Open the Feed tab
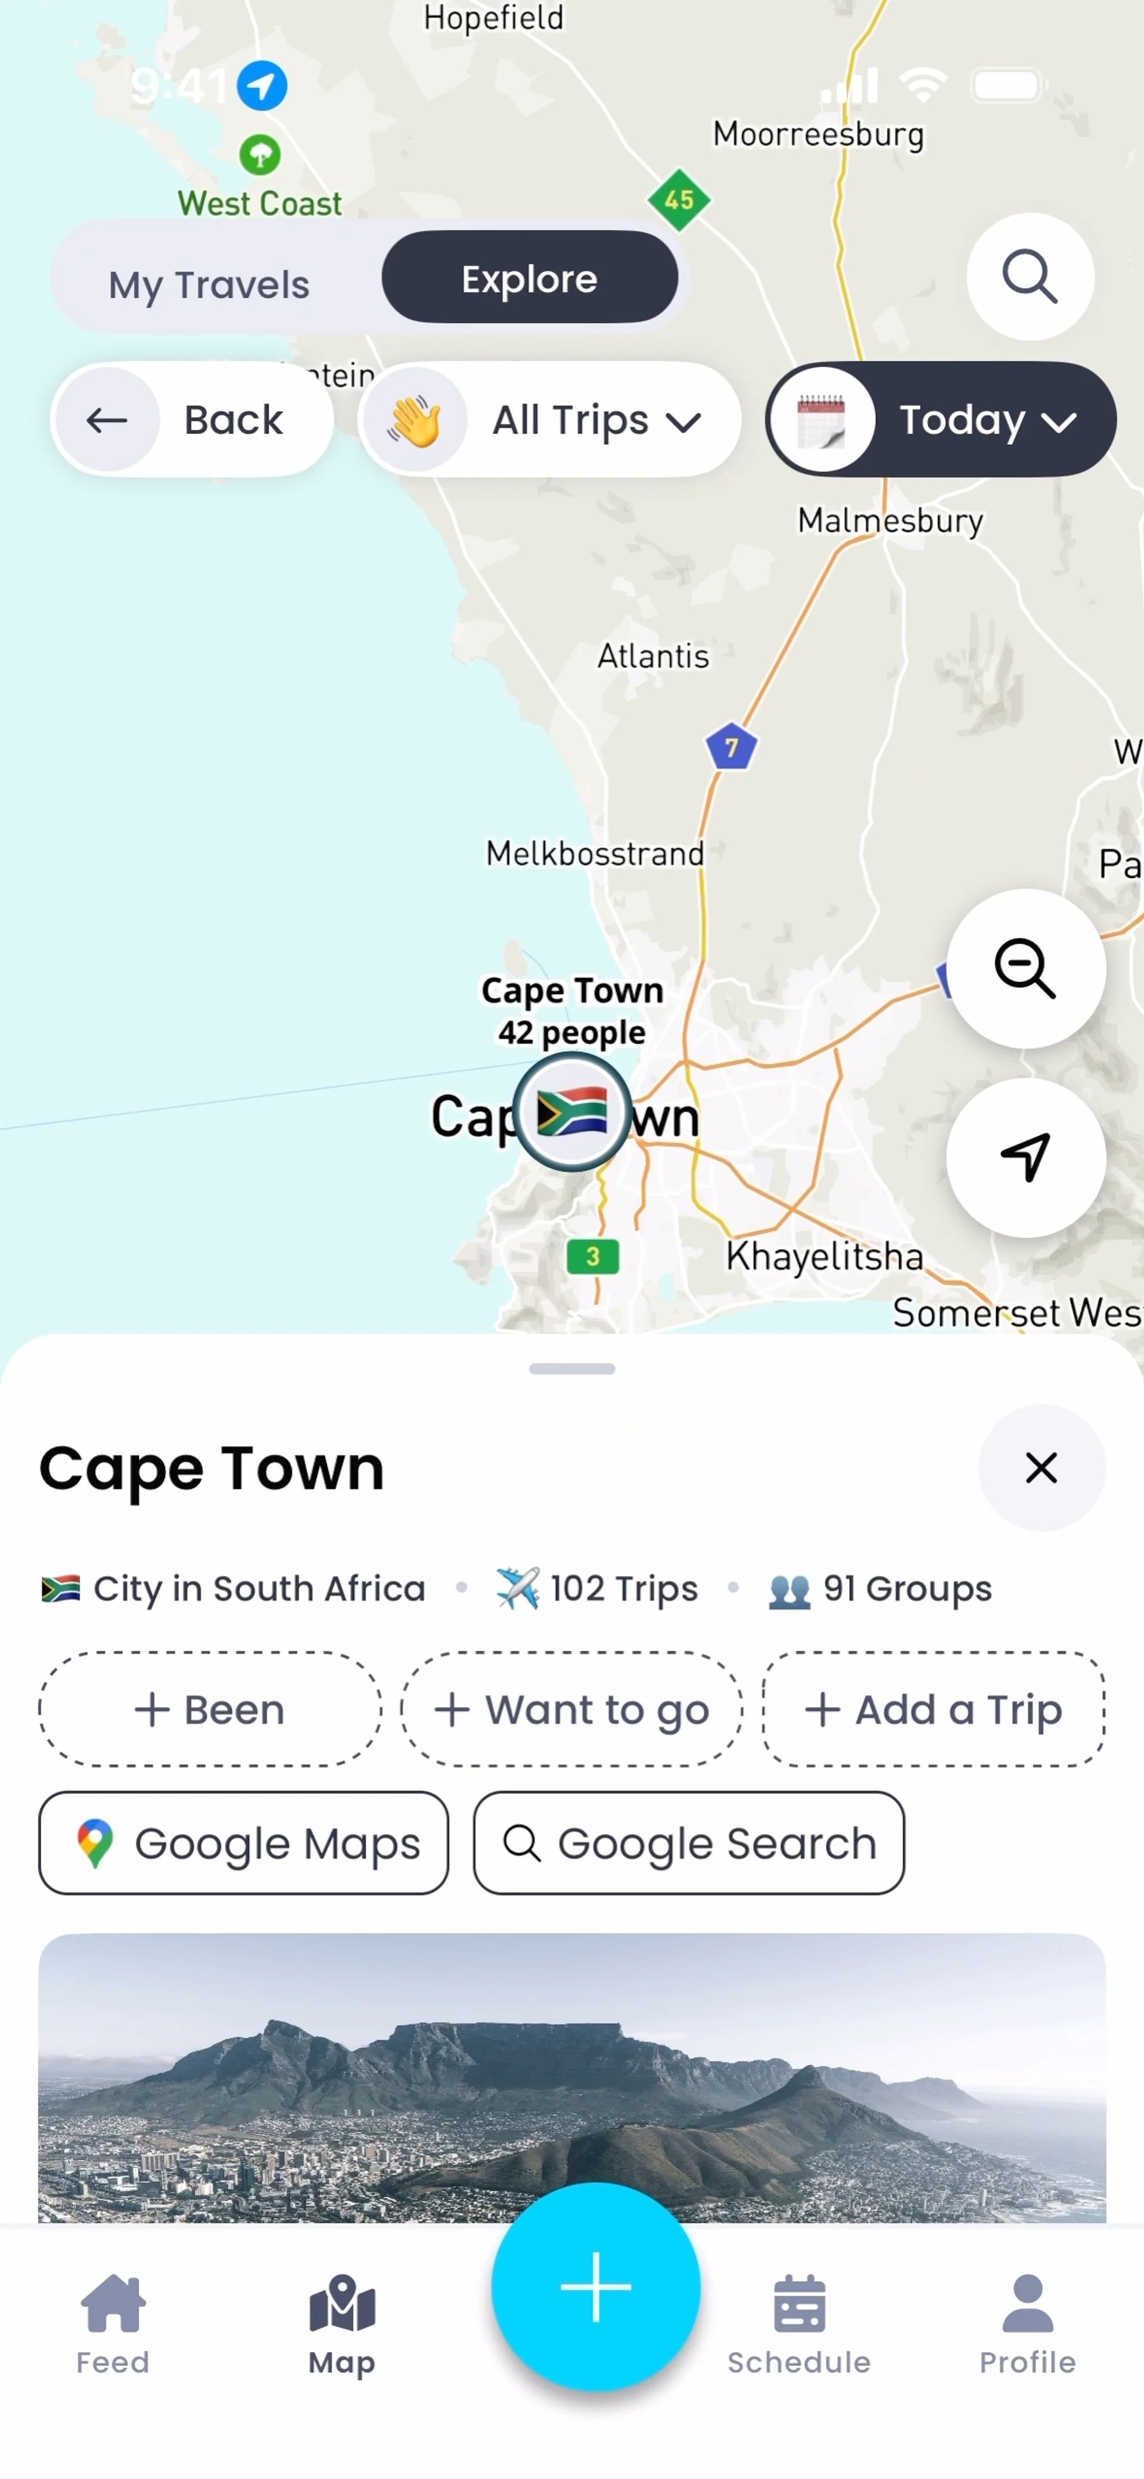 coord(113,2323)
